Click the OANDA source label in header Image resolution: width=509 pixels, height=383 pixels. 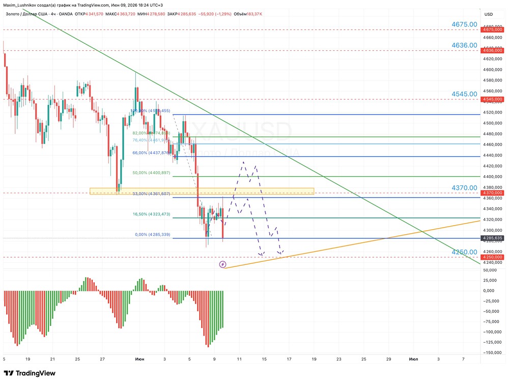click(66, 14)
